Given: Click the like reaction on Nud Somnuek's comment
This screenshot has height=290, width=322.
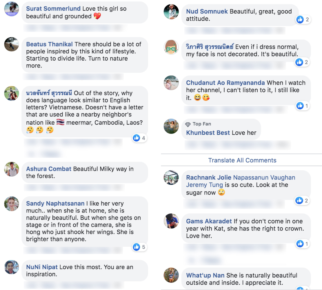Looking at the screenshot, I should click(x=302, y=20).
